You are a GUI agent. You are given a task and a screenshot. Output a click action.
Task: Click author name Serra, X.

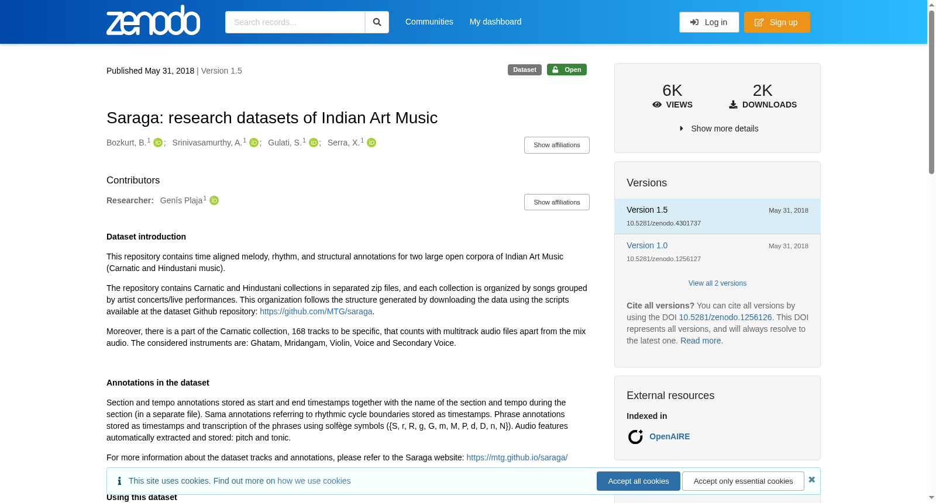point(343,143)
